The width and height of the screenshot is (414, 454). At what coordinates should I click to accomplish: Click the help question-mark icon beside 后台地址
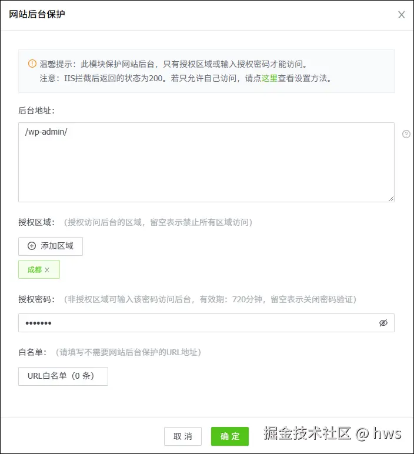pos(406,134)
